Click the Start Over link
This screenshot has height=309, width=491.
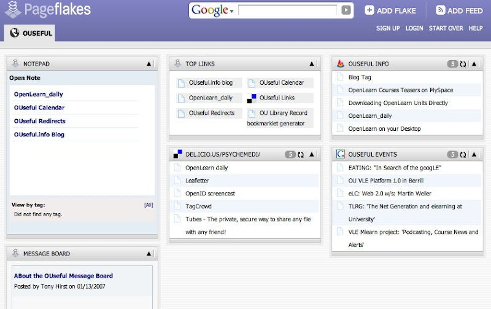click(446, 28)
